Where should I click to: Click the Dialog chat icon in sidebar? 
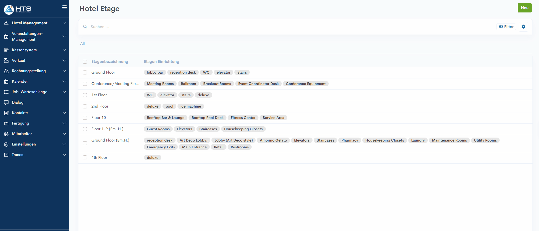(x=6, y=102)
